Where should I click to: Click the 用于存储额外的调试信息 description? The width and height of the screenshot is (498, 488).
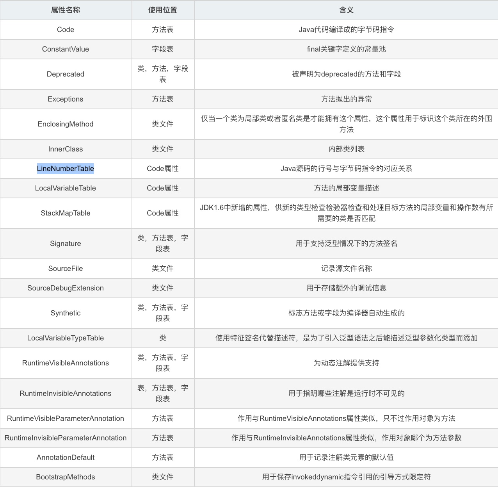point(346,288)
